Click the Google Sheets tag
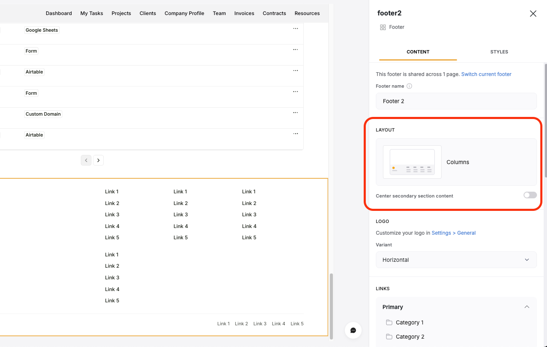Image resolution: width=547 pixels, height=347 pixels. [x=42, y=30]
